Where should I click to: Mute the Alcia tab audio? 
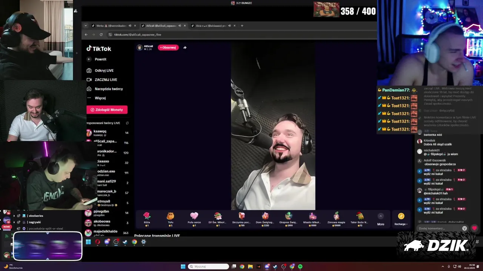[229, 26]
